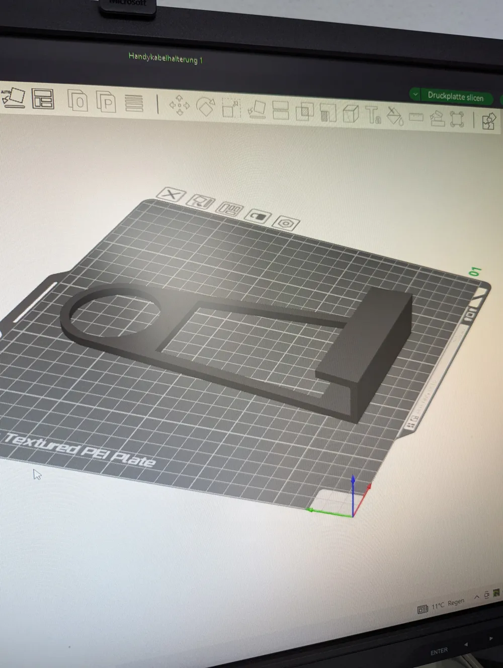Viewport: 503px width, 668px height.
Task: Open Support painting tool
Action: 328,113
